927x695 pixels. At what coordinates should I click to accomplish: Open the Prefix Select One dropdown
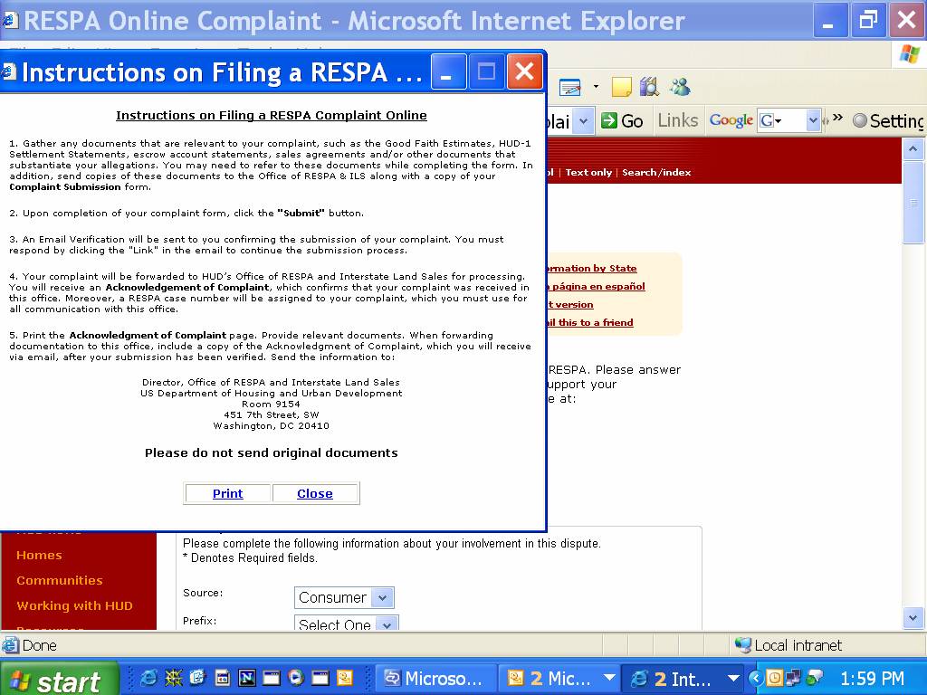[x=347, y=623]
